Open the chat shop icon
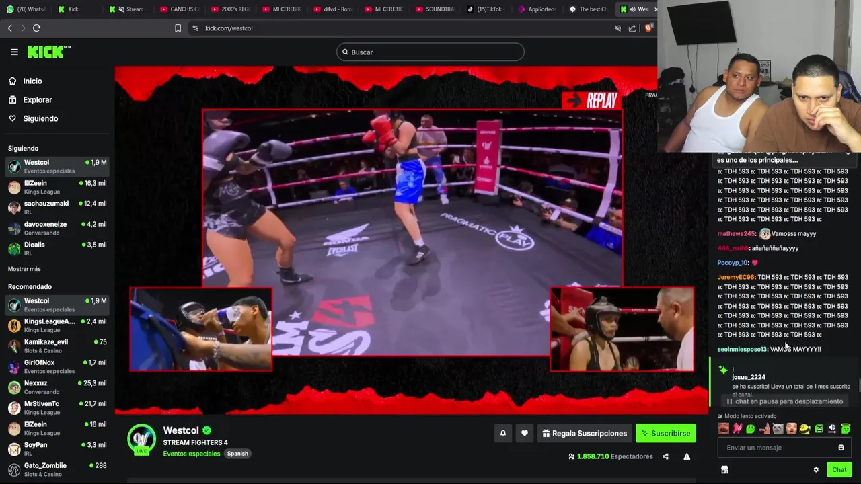This screenshot has width=861, height=484. click(724, 470)
